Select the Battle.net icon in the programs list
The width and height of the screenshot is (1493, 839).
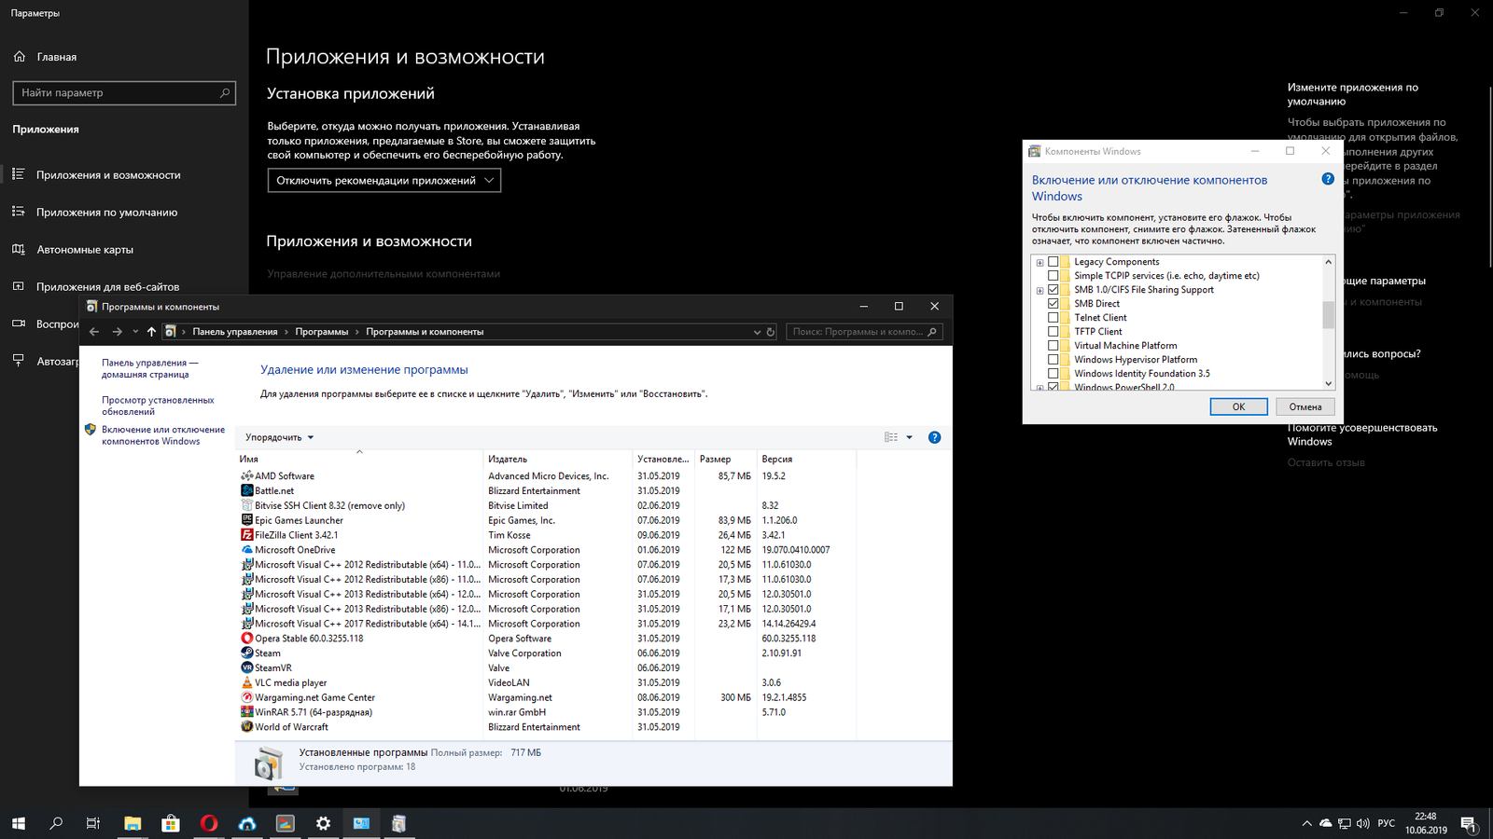tap(246, 490)
